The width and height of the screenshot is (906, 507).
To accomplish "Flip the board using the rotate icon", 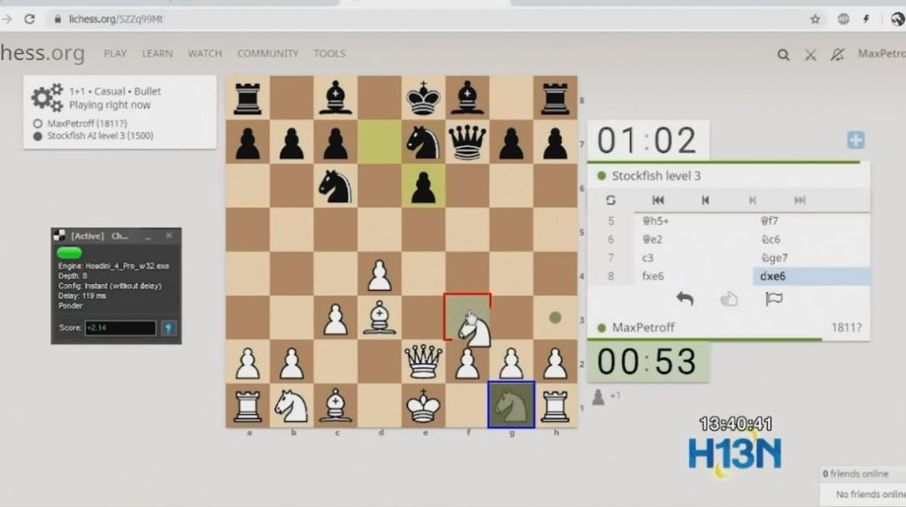I will tap(610, 201).
